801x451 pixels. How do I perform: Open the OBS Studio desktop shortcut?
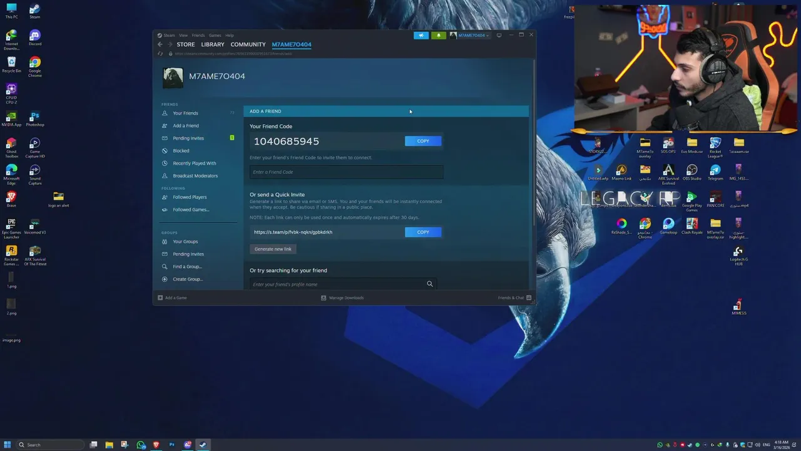(x=692, y=172)
